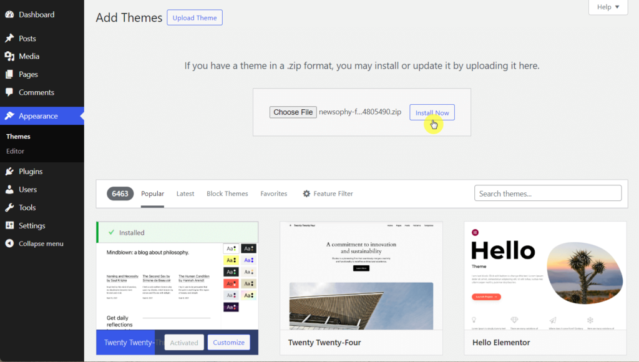The height and width of the screenshot is (362, 639).
Task: Open the Media menu
Action: point(42,56)
